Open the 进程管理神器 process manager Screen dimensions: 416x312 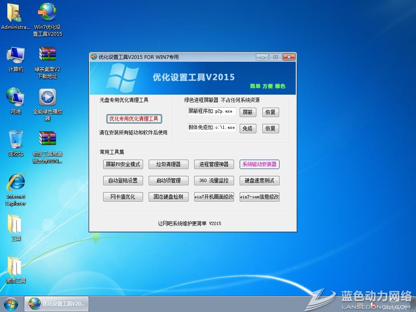(214, 164)
